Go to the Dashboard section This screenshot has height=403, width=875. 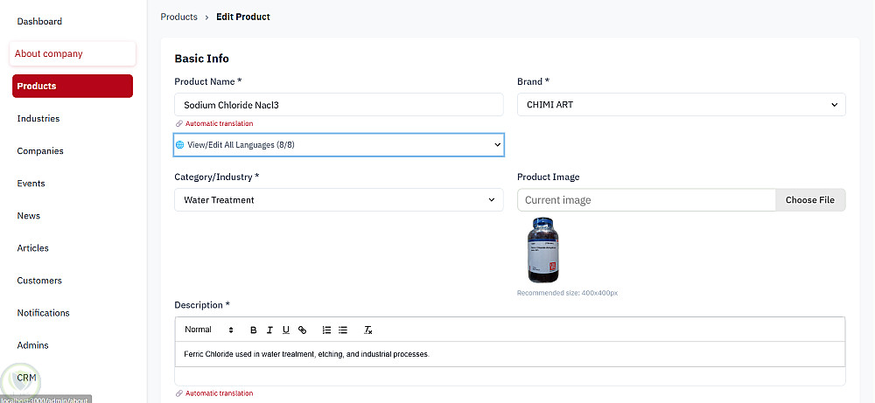(x=39, y=21)
